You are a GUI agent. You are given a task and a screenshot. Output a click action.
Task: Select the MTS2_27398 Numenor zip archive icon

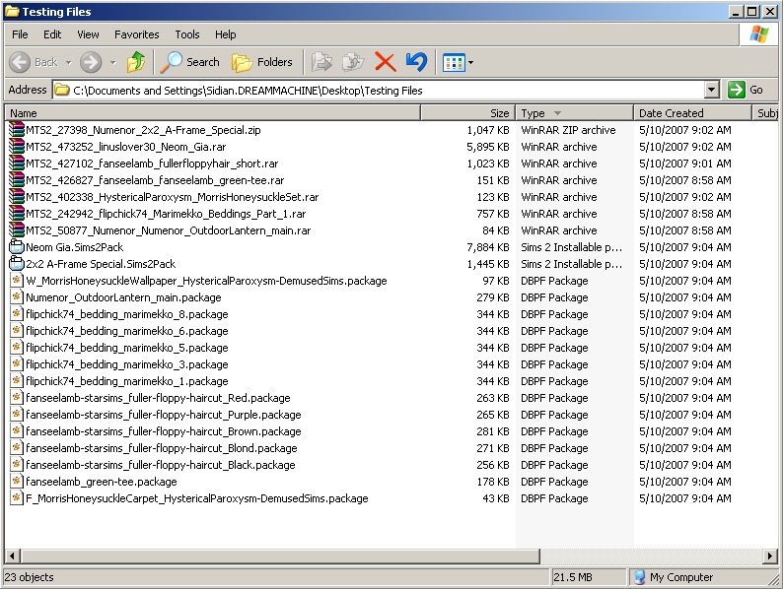pos(16,130)
